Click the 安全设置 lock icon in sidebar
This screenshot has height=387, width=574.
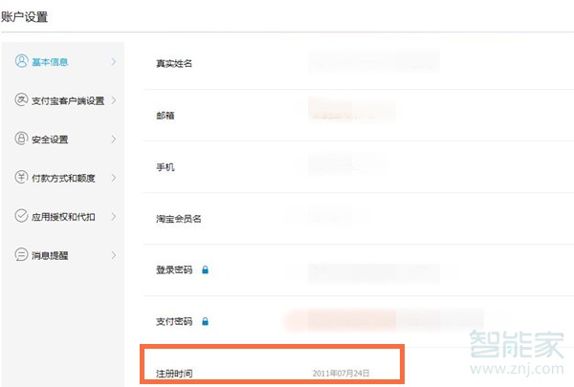pos(21,140)
